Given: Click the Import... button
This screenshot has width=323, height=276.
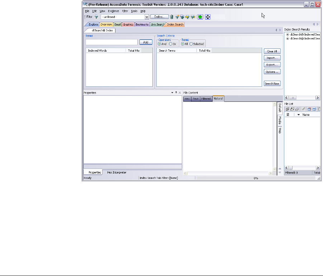Looking at the screenshot, I should coord(272,58).
